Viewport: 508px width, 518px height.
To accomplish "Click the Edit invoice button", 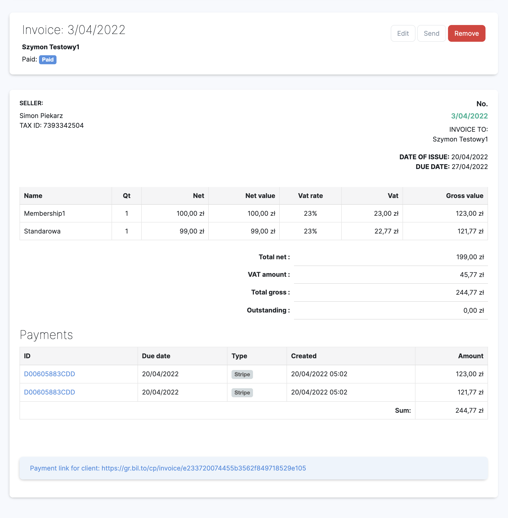I will coord(402,33).
